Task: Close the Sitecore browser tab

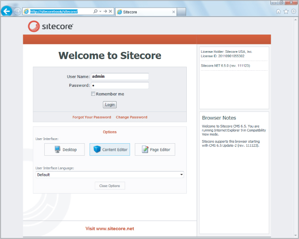Action: tap(174, 12)
